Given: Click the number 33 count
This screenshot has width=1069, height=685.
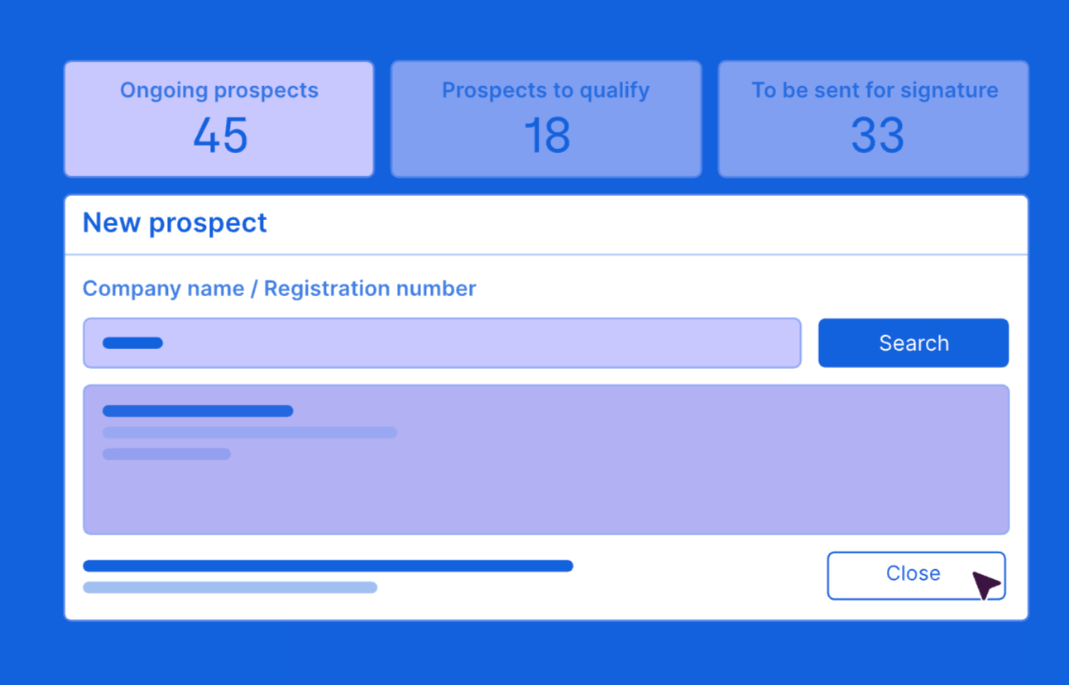Looking at the screenshot, I should 877,136.
